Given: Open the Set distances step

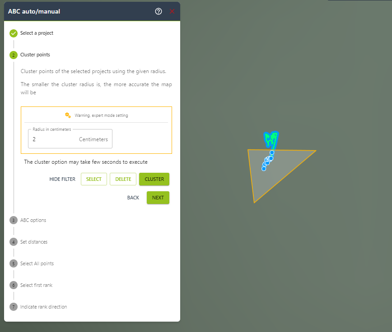Looking at the screenshot, I should (x=34, y=242).
